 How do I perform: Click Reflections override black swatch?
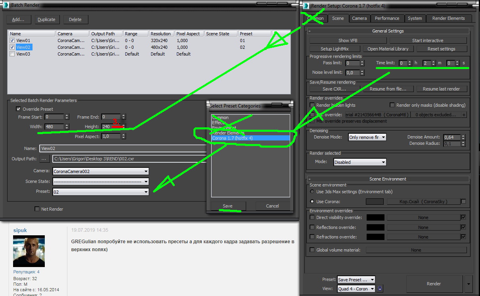(x=375, y=227)
